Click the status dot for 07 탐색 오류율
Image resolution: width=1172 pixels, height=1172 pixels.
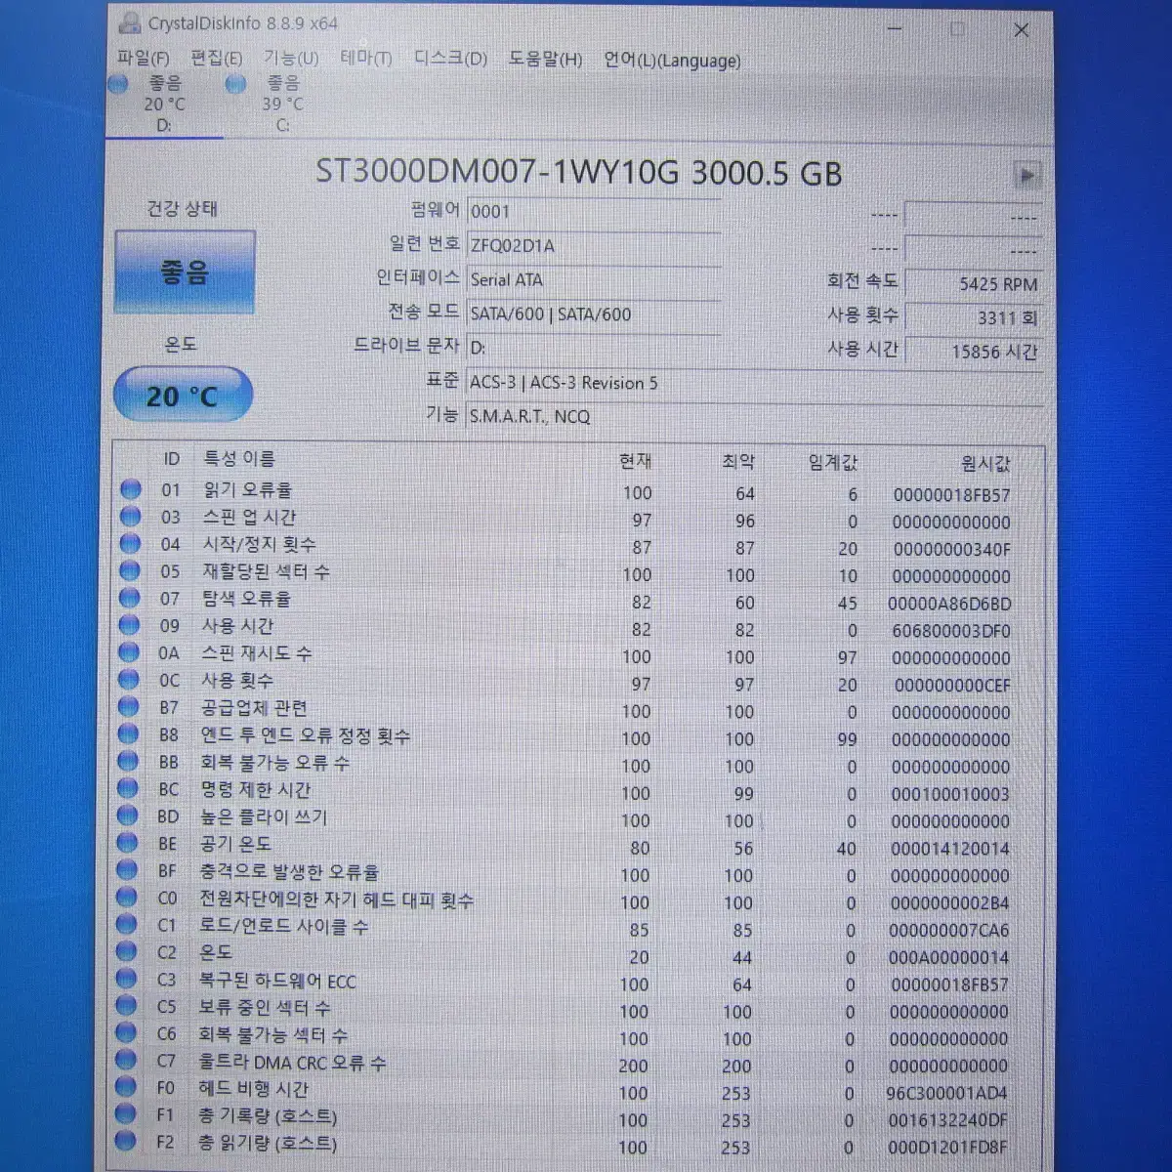(x=130, y=599)
